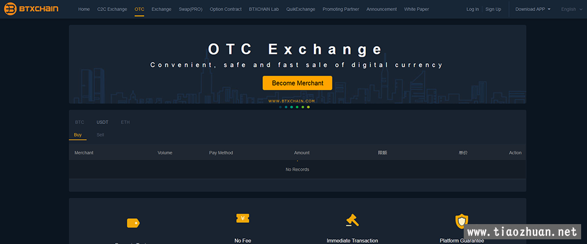Open the White Paper link

[416, 9]
